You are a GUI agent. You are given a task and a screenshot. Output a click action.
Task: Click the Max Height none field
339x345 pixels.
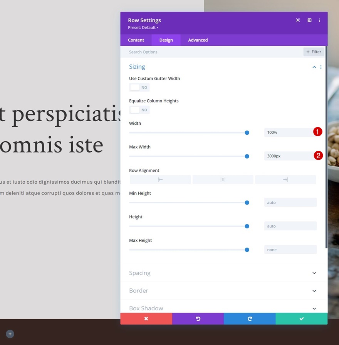coord(290,250)
